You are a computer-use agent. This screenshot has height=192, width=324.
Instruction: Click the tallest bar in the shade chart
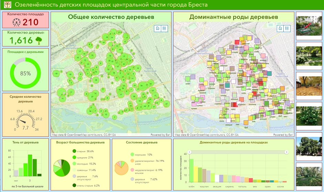point(30,165)
